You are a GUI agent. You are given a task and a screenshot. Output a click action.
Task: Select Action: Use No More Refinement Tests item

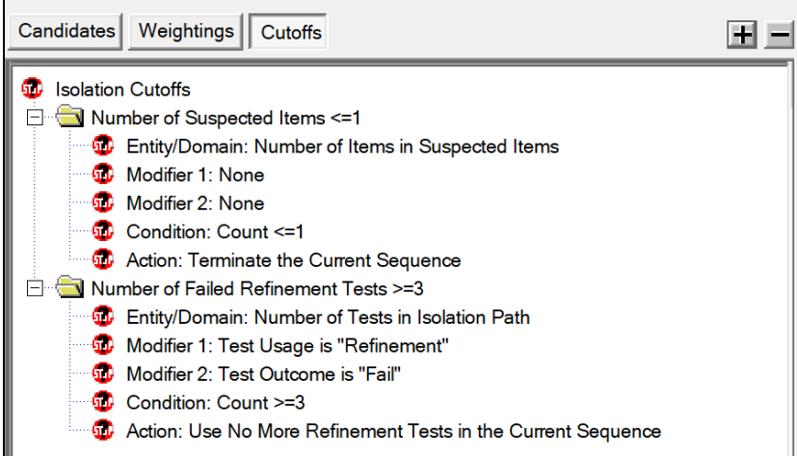(394, 431)
